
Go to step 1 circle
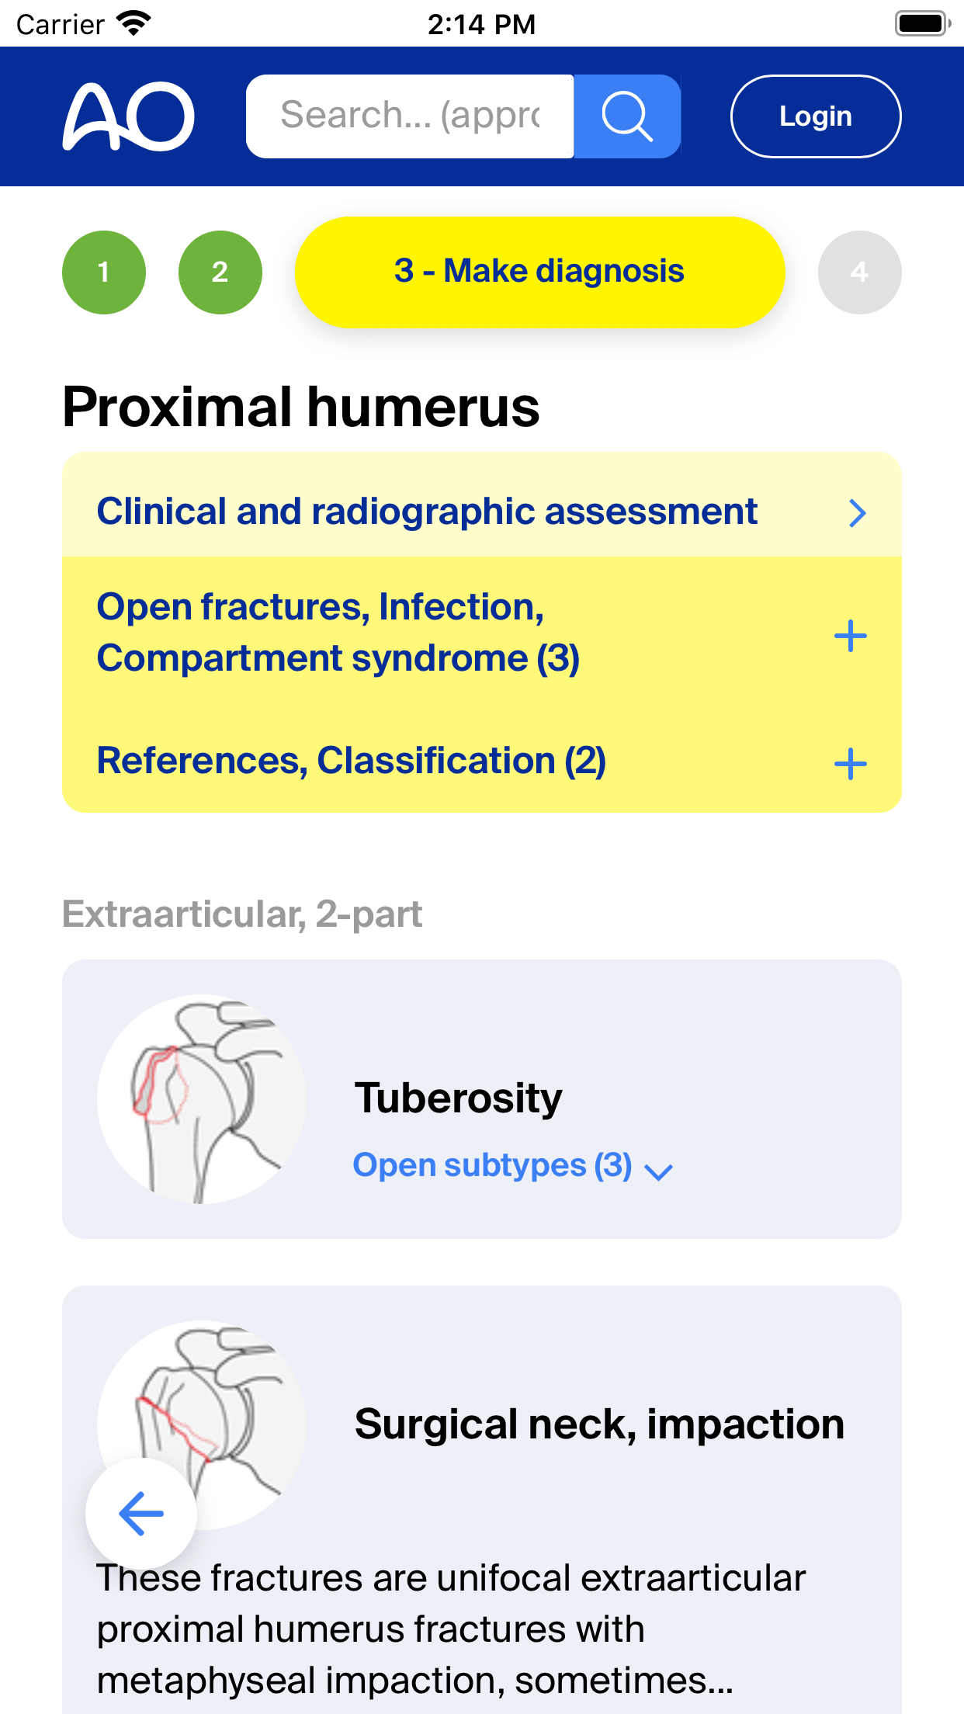click(104, 272)
